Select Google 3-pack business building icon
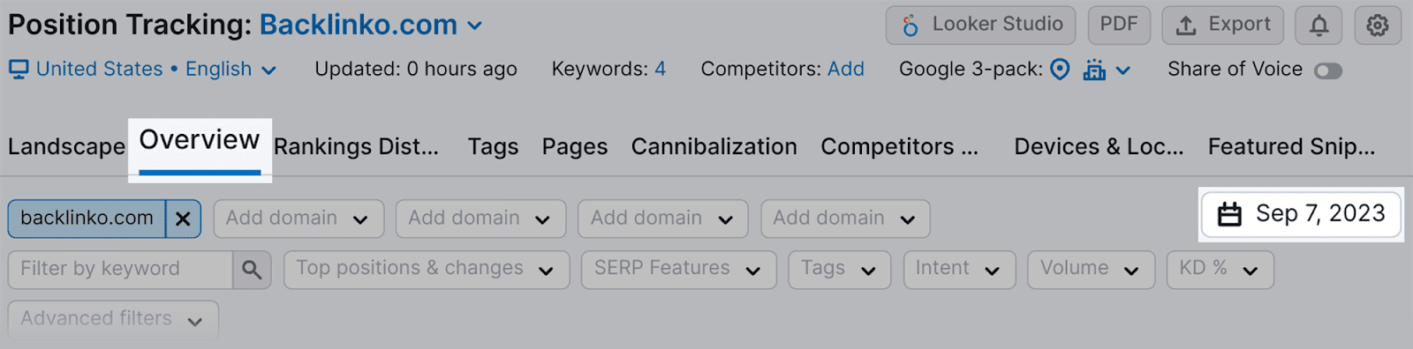 [x=1094, y=70]
